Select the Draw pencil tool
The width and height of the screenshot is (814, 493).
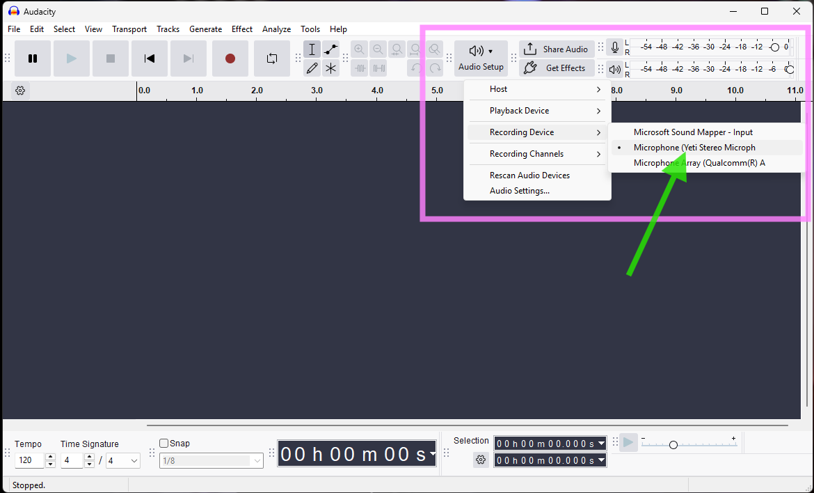pyautogui.click(x=312, y=68)
